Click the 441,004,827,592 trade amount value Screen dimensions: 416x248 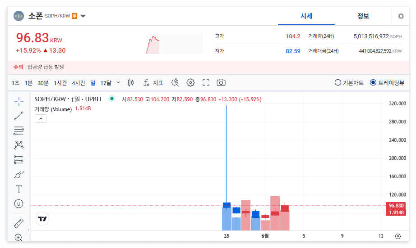(x=375, y=51)
